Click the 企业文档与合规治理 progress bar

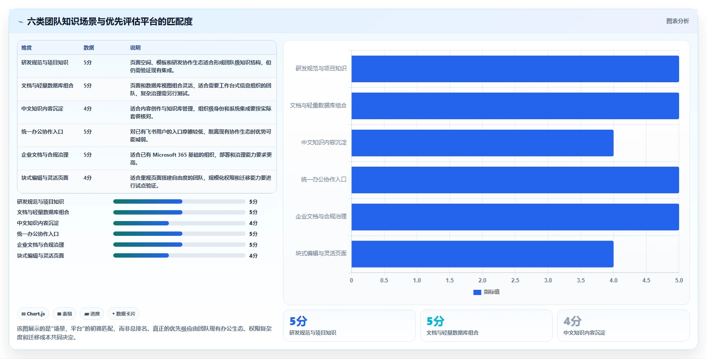(179, 245)
